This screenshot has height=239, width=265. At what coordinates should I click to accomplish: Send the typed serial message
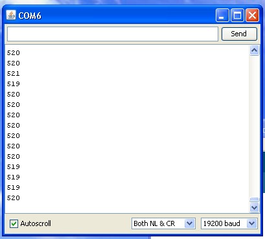[239, 34]
